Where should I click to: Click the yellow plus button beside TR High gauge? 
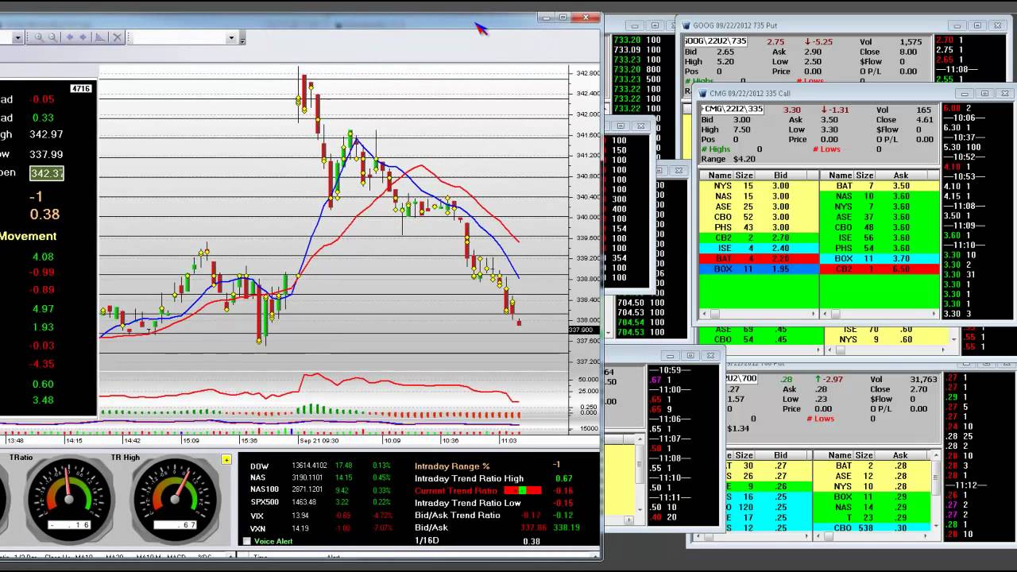coord(226,460)
